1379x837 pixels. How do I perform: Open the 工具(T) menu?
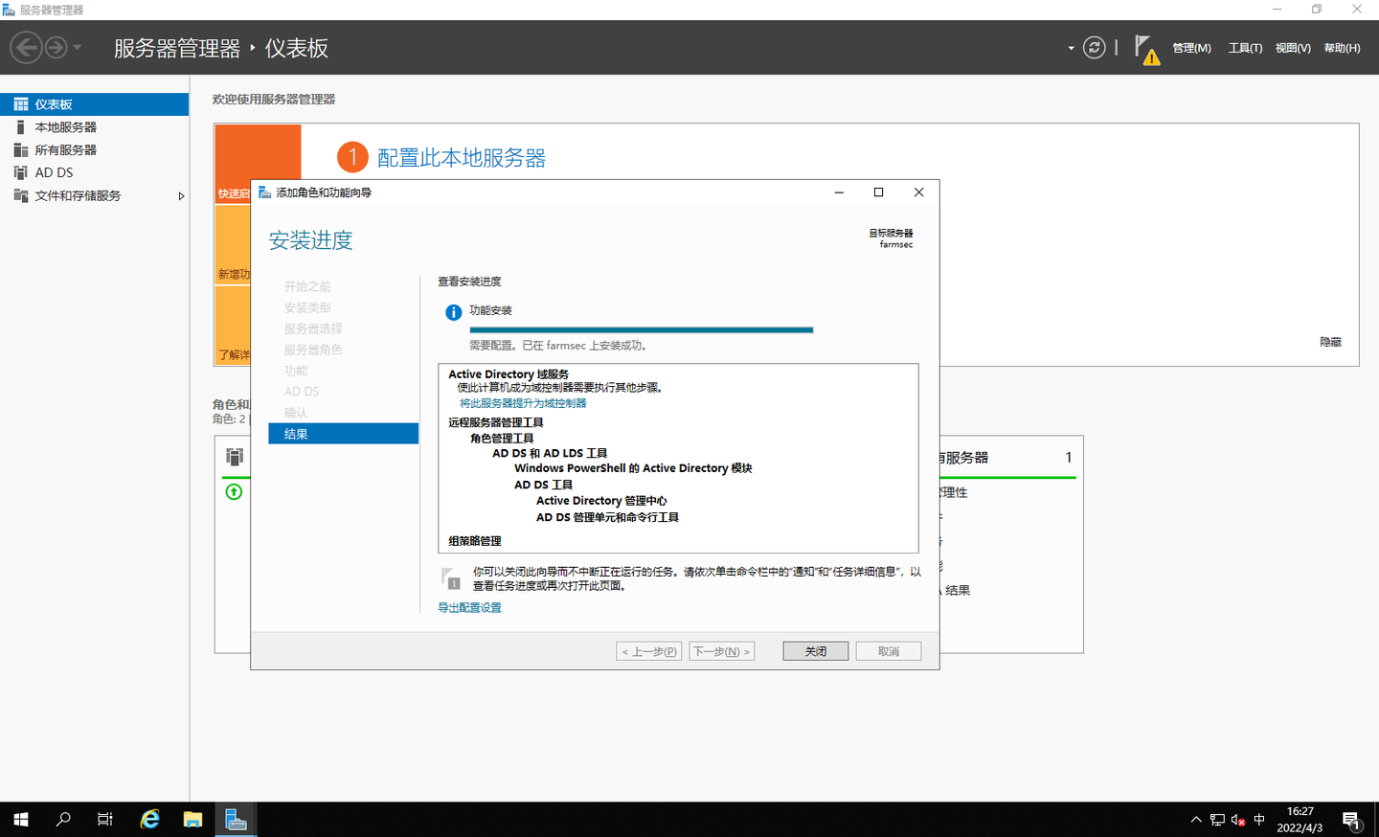[x=1244, y=47]
